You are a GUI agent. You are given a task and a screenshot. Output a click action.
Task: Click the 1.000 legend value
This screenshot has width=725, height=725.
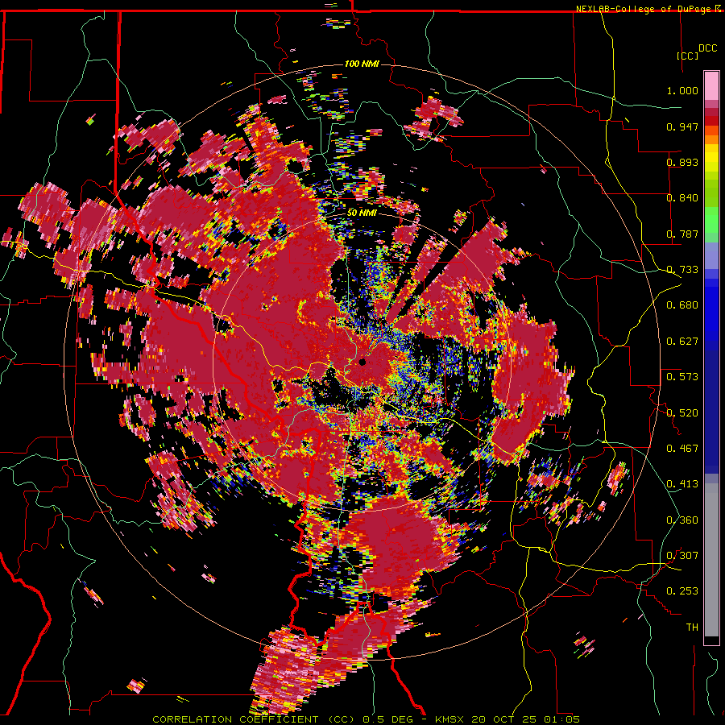682,90
